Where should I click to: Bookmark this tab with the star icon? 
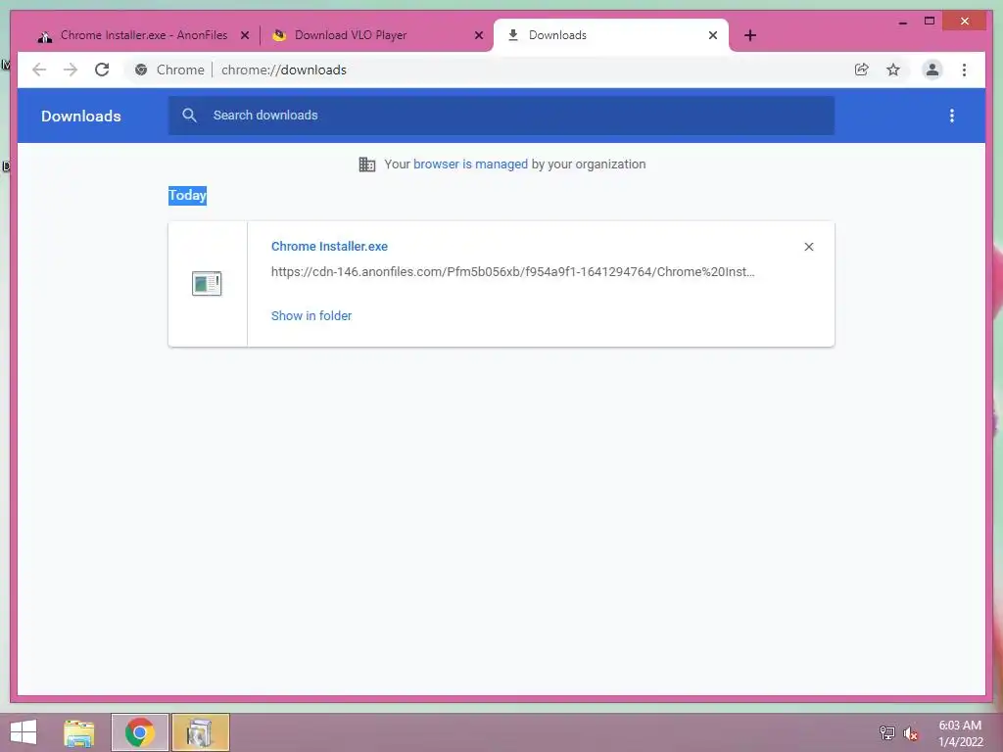[x=893, y=70]
